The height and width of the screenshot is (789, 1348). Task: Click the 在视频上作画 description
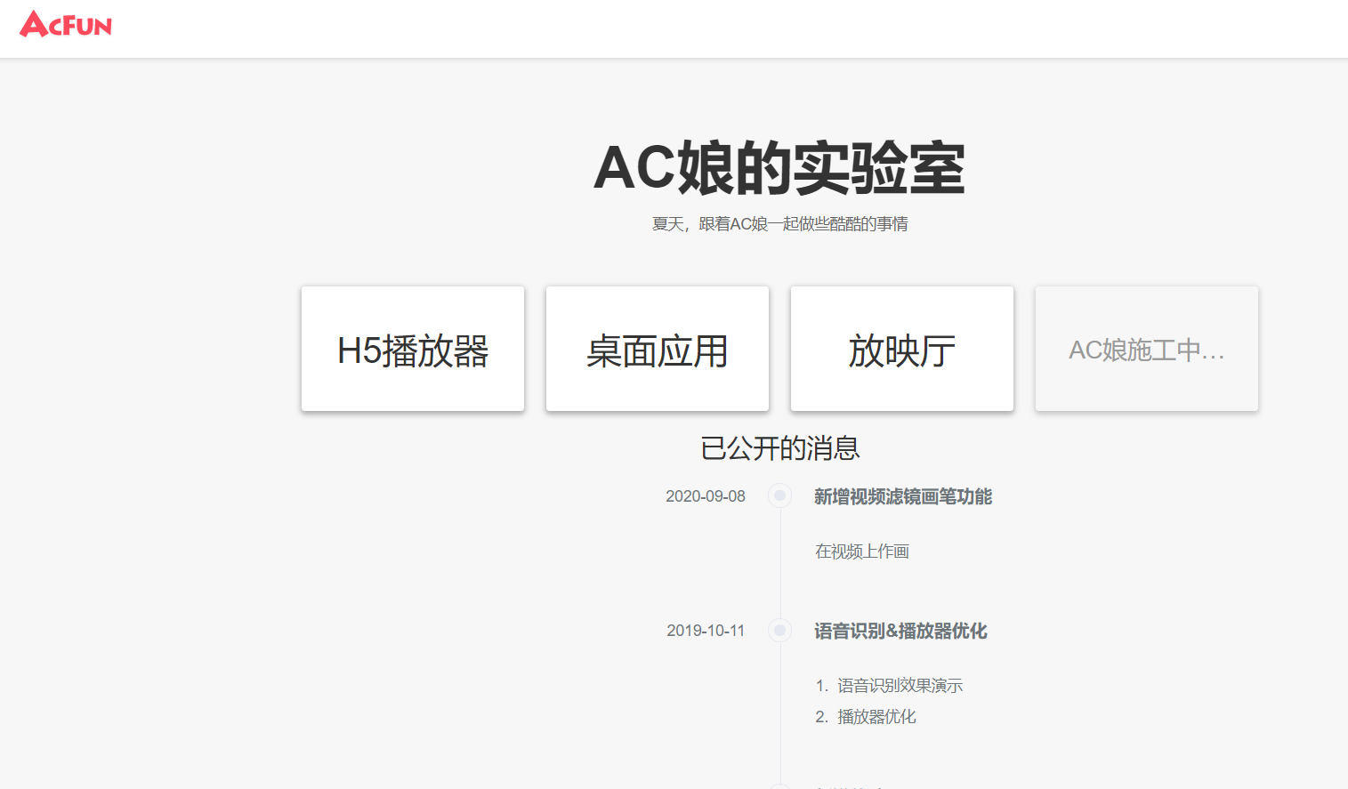pos(862,551)
